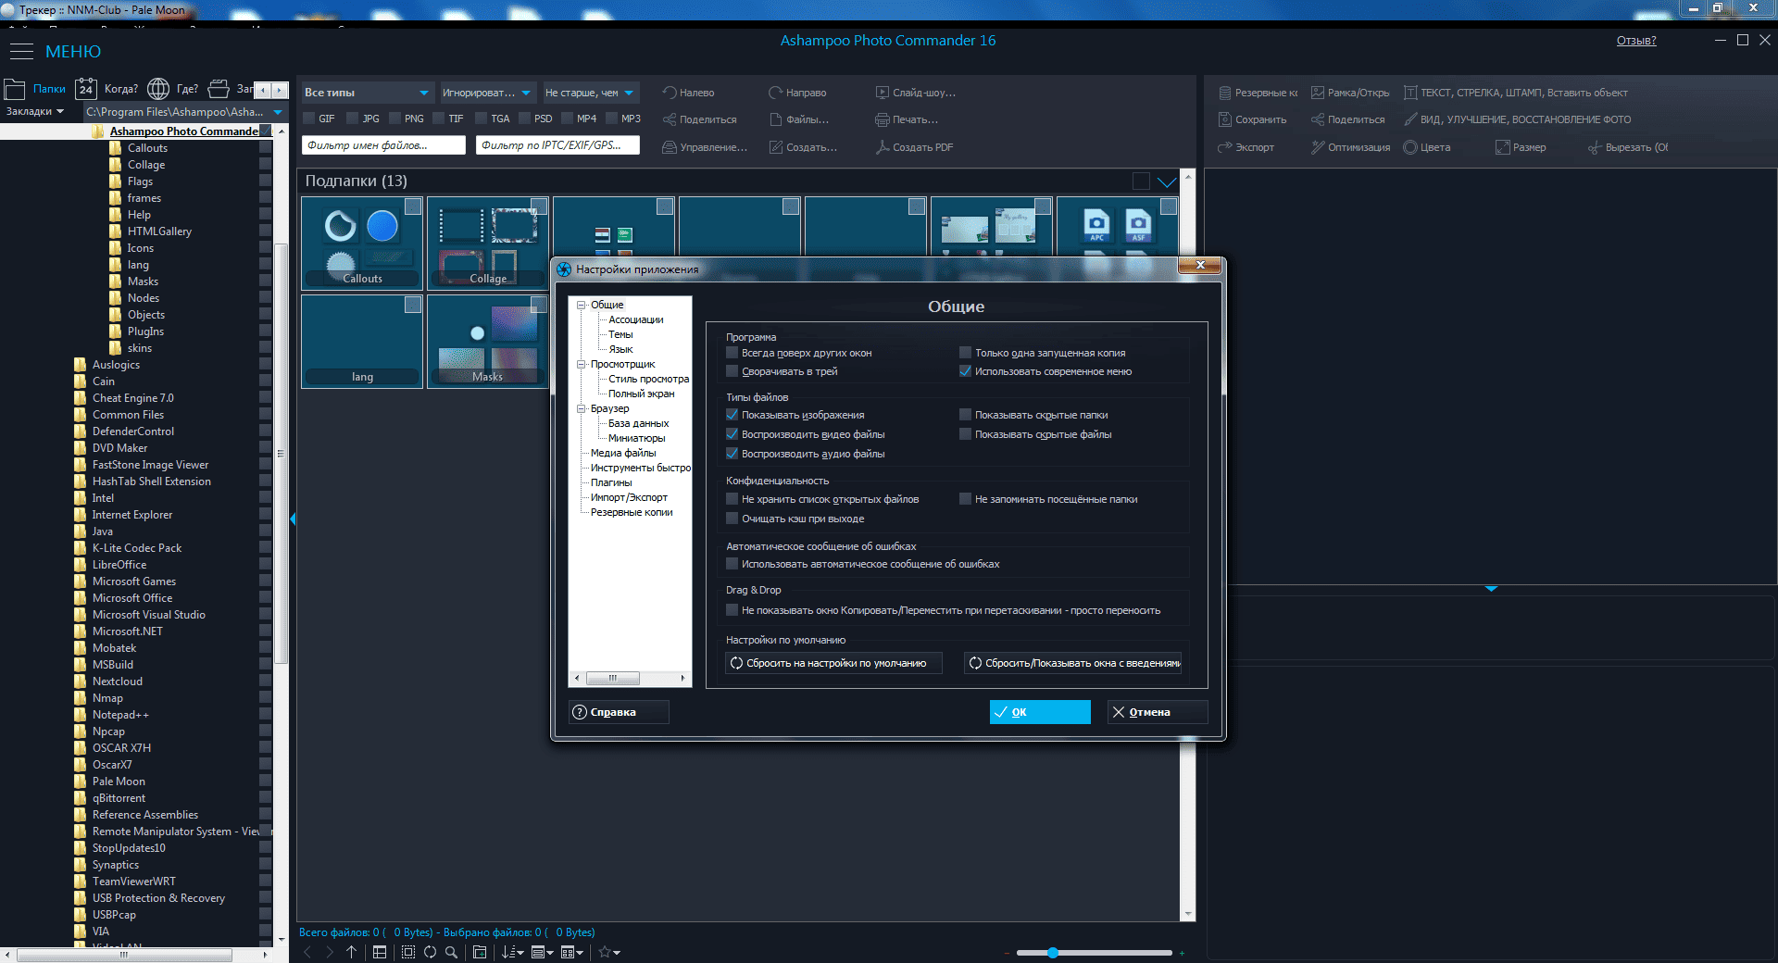Open Резервные копии backup tool
Viewport: 1778px width, 963px height.
(x=1258, y=93)
